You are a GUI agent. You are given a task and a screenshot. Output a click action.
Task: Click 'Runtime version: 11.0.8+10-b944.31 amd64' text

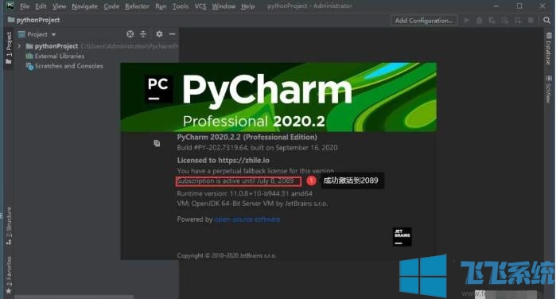245,194
